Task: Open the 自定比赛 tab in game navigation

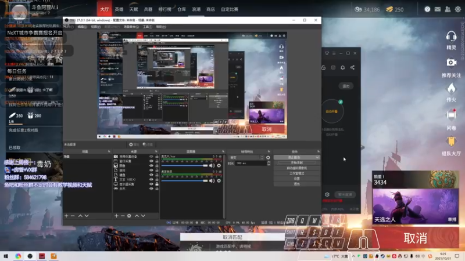Action: (230, 9)
